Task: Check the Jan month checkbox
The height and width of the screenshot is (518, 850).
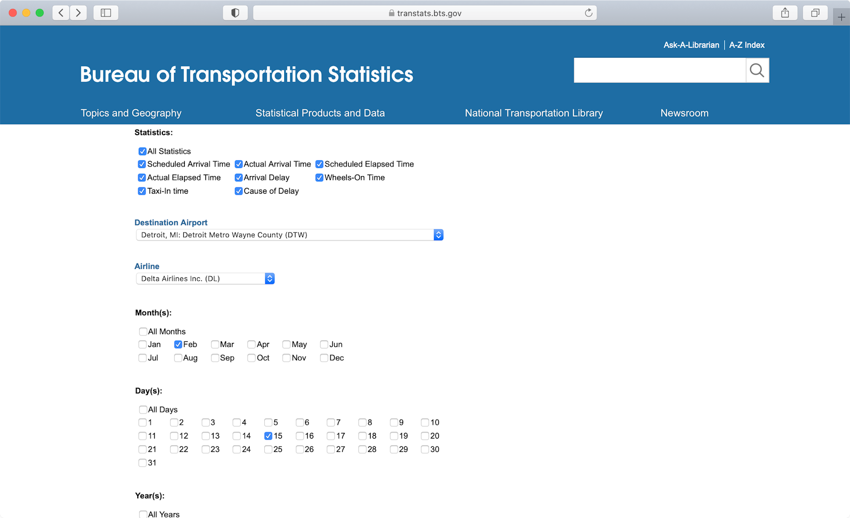Action: pos(142,344)
